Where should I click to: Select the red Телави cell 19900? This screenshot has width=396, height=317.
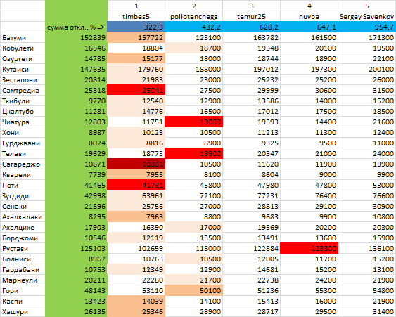(193, 153)
